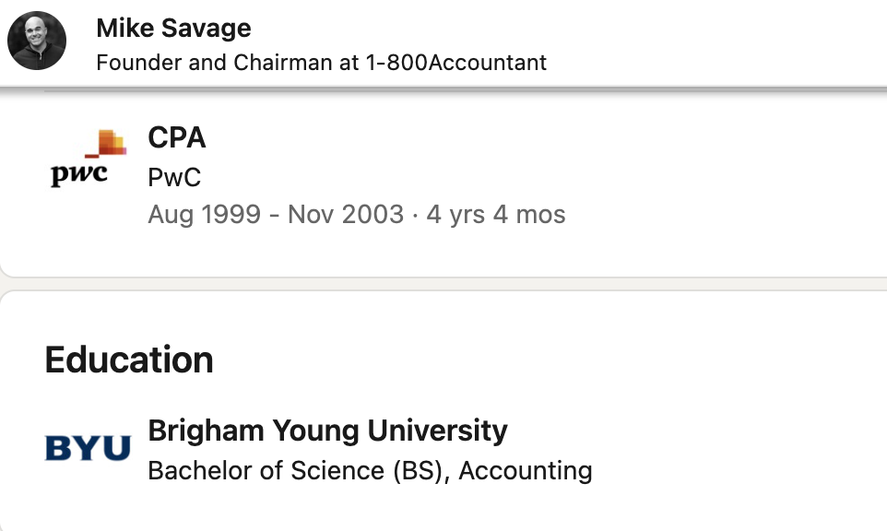Click the PwC company logo
The width and height of the screenshot is (887, 531).
tap(89, 159)
